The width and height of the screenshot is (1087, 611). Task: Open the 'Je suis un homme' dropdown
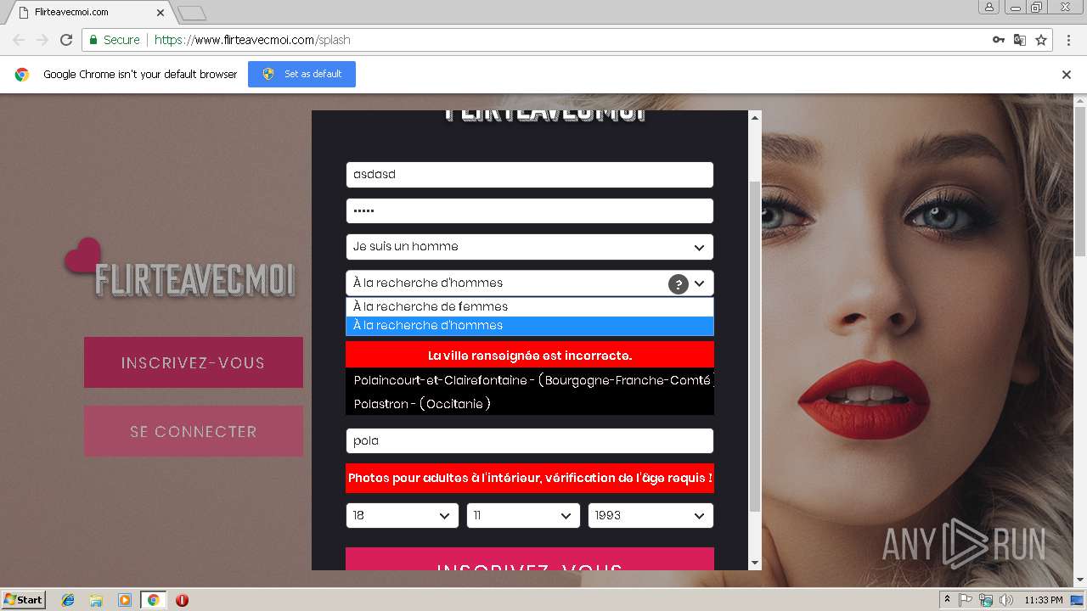(x=530, y=247)
